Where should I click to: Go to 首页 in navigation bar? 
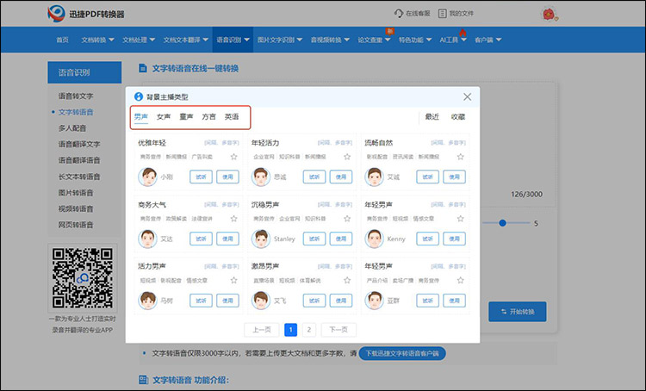tap(63, 40)
